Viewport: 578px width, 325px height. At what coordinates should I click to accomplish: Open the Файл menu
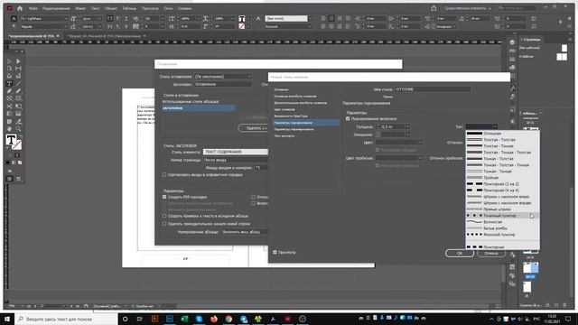(x=33, y=8)
